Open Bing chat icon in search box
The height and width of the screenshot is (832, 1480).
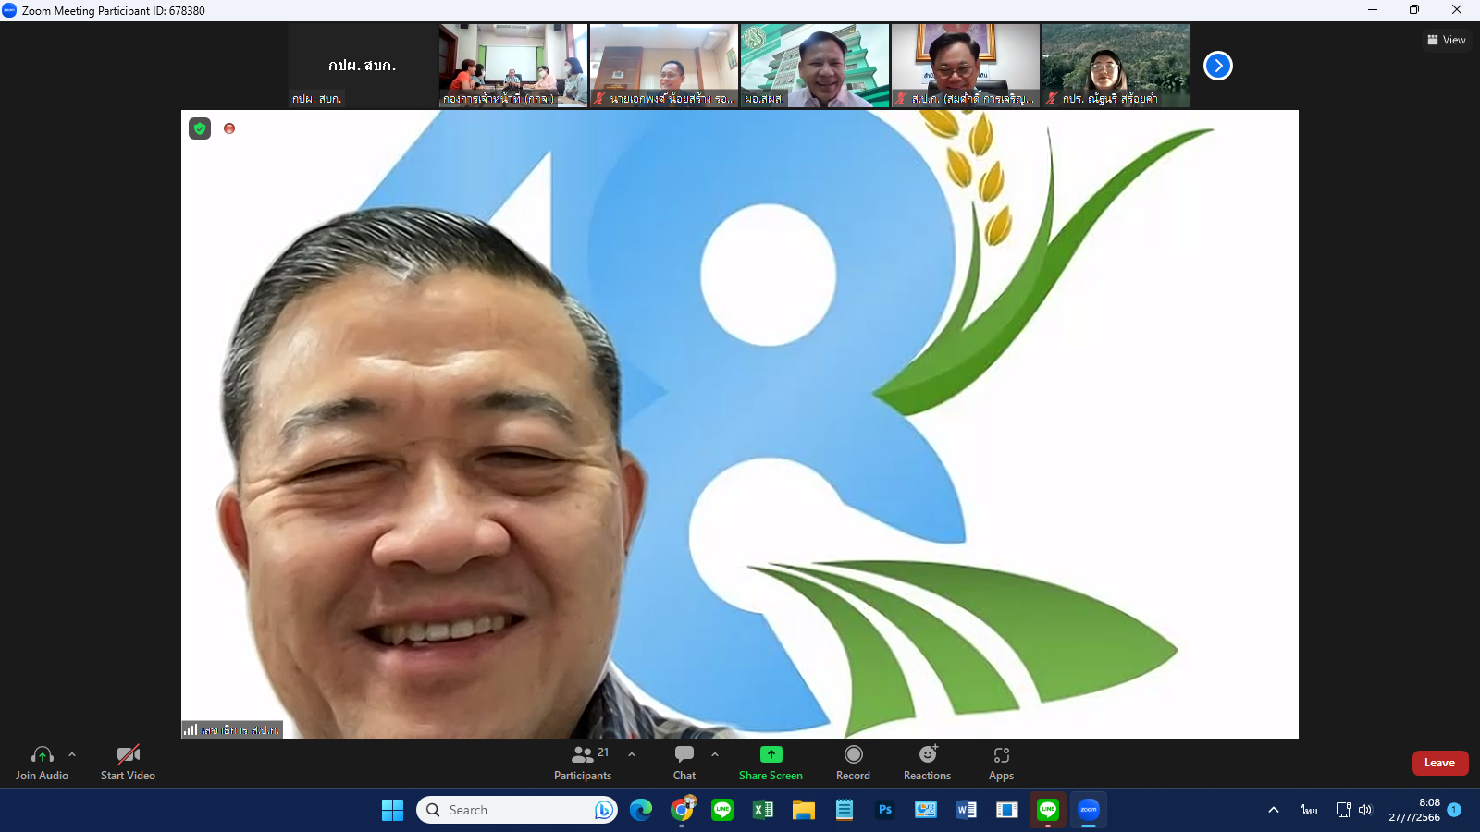[x=604, y=810]
